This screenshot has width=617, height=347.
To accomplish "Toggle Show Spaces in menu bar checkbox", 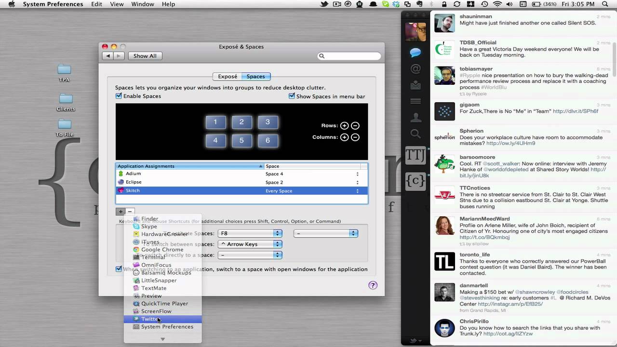I will click(x=292, y=96).
